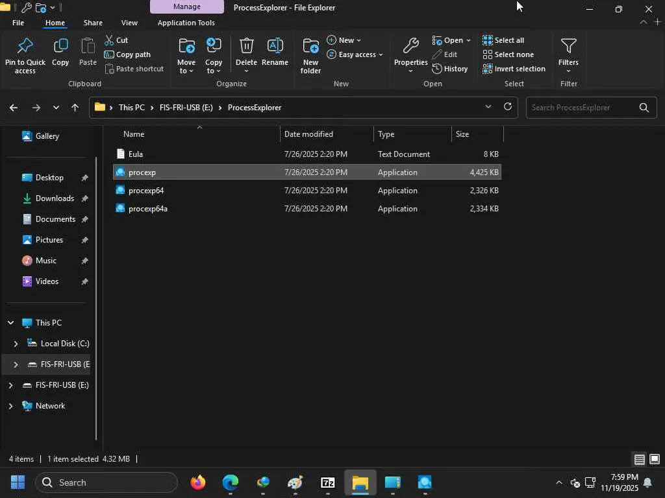Delete the selected file with trash icon
665x498 pixels.
pos(246,56)
